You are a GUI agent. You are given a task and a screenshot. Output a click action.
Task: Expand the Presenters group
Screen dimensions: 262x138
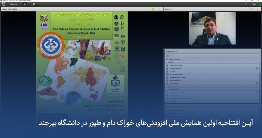pyautogui.click(x=166, y=86)
